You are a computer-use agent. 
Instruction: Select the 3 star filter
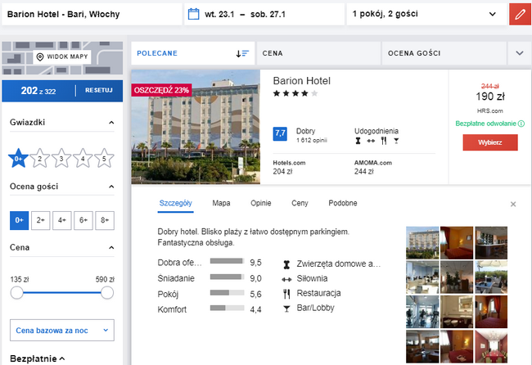click(x=61, y=158)
